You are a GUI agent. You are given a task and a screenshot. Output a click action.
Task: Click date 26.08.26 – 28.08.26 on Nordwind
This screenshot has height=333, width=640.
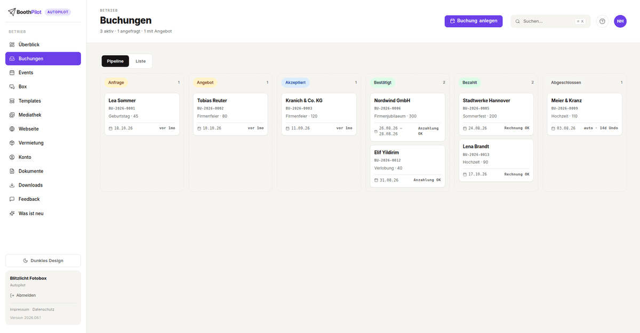[390, 131]
